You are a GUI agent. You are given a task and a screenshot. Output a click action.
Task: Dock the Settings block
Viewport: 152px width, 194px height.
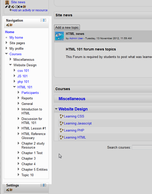point(45,185)
